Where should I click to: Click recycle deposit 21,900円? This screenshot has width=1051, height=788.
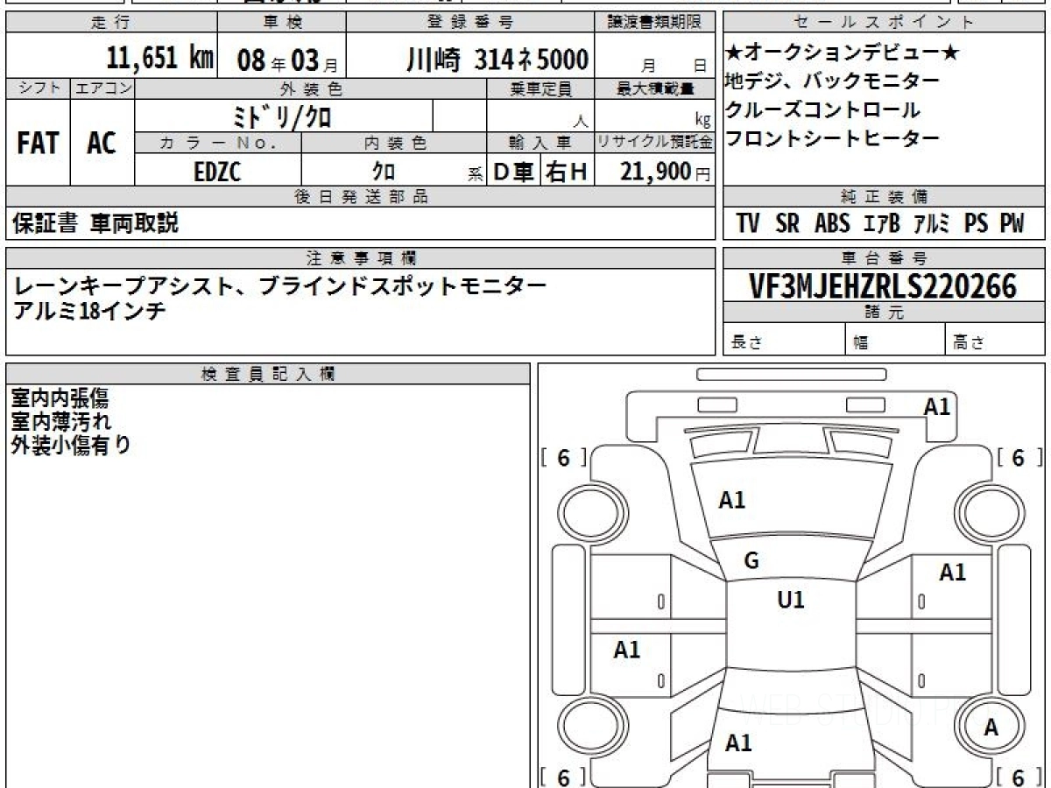coord(666,172)
